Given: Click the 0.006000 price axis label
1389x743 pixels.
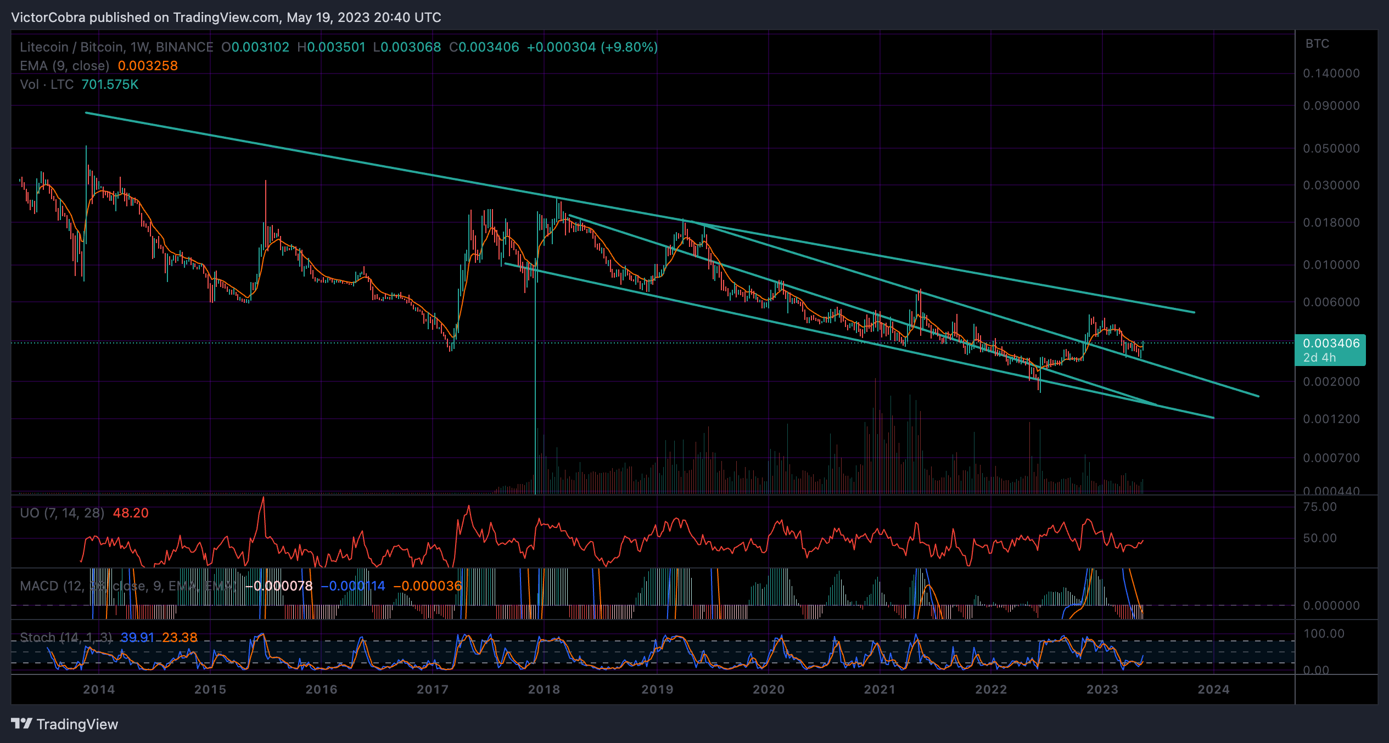Looking at the screenshot, I should click(1331, 302).
